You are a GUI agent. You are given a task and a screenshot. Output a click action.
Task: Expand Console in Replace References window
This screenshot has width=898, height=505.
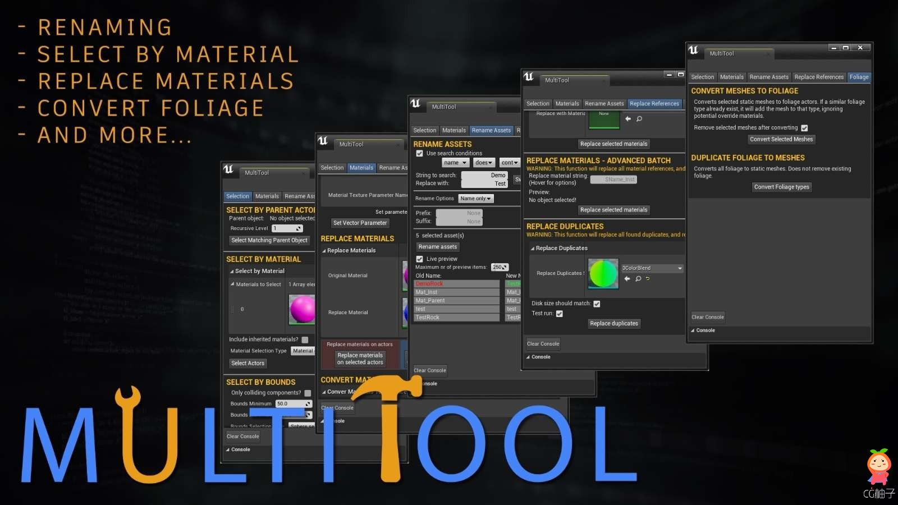pyautogui.click(x=528, y=357)
